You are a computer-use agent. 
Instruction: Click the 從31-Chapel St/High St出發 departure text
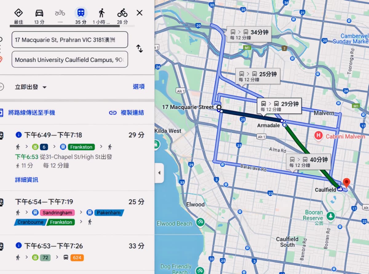(x=76, y=157)
